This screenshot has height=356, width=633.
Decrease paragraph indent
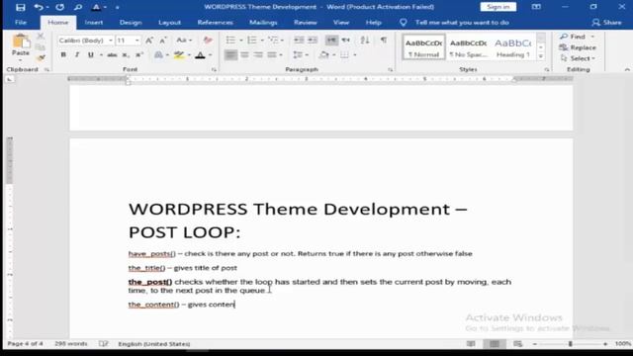(299, 40)
